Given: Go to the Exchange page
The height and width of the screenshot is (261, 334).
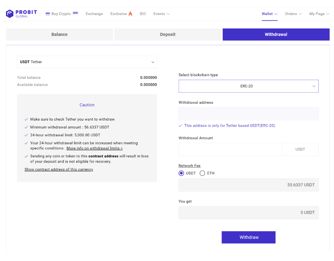Looking at the screenshot, I should pos(94,14).
